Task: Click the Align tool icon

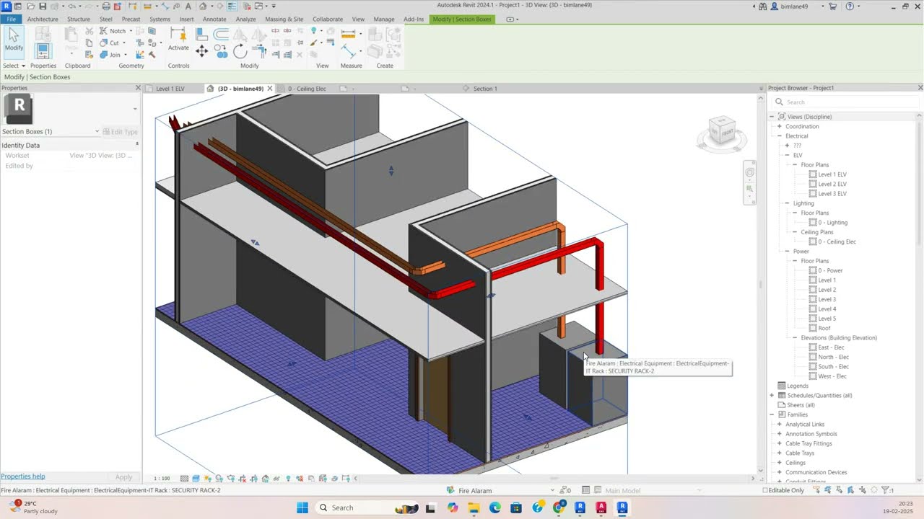Action: 201,34
